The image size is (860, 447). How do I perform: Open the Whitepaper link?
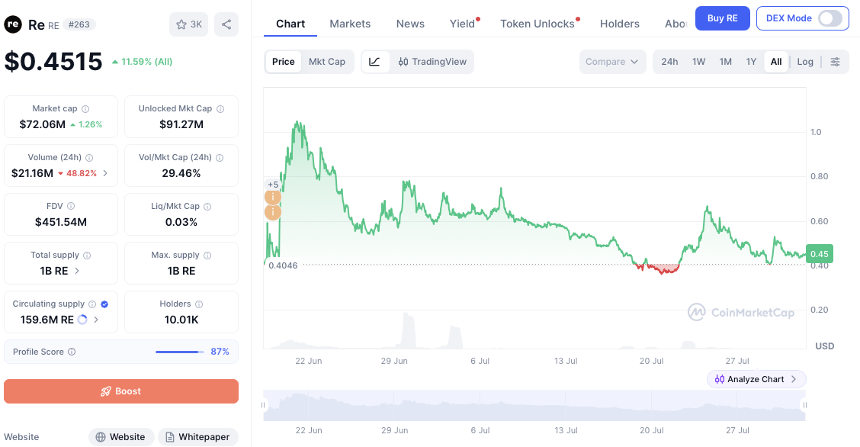[x=198, y=437]
